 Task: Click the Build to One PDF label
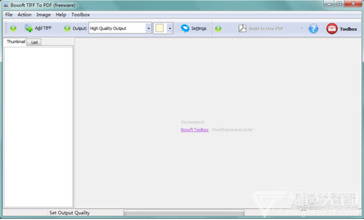266,29
